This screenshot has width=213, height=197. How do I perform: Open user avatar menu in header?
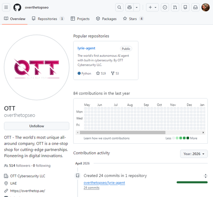[x=205, y=7]
